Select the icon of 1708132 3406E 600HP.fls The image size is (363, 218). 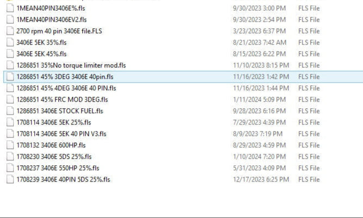tap(10, 145)
